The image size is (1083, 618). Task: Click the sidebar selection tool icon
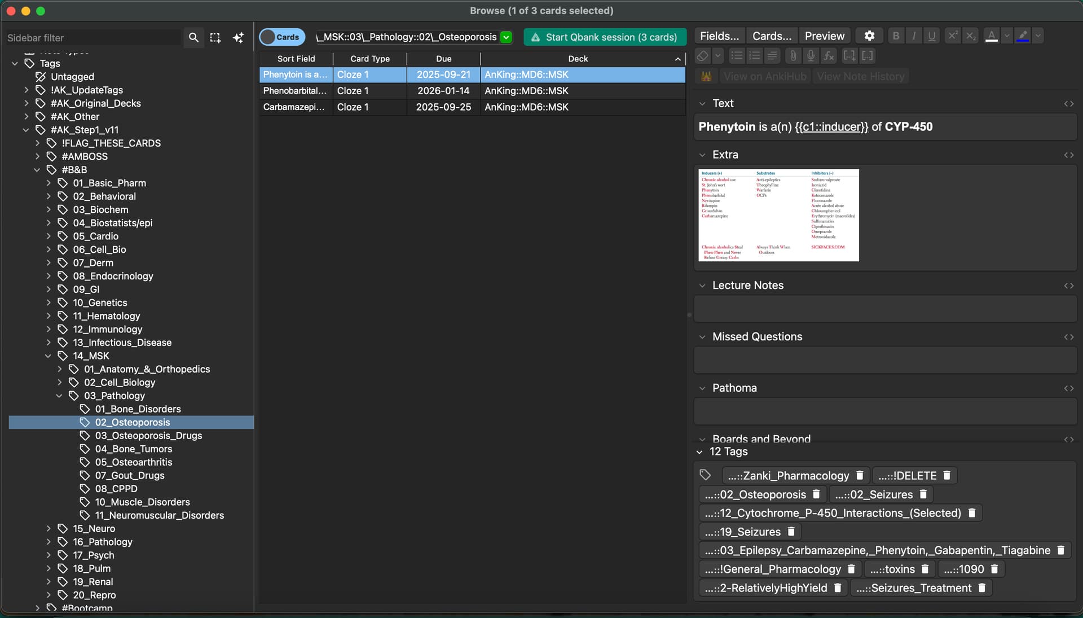pos(215,38)
